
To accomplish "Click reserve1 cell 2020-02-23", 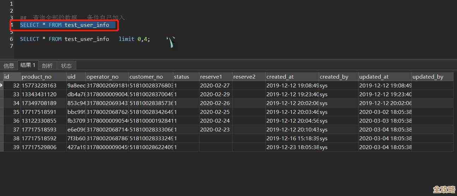I will tap(216, 130).
